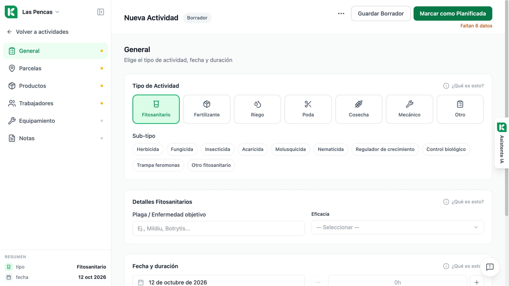Open the date picker showing 12 de octubre de 2026
Screen dimensions: 509x286
point(218,281)
